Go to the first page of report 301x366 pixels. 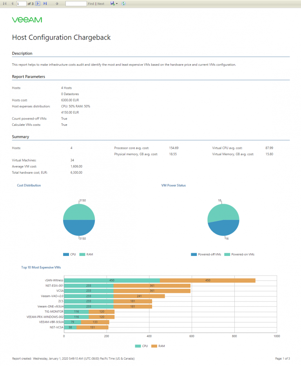[x=5, y=4]
